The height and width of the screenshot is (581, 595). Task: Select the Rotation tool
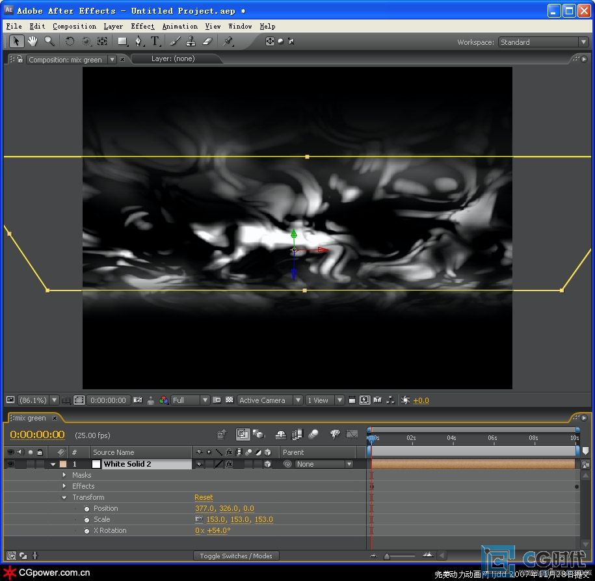[x=70, y=41]
